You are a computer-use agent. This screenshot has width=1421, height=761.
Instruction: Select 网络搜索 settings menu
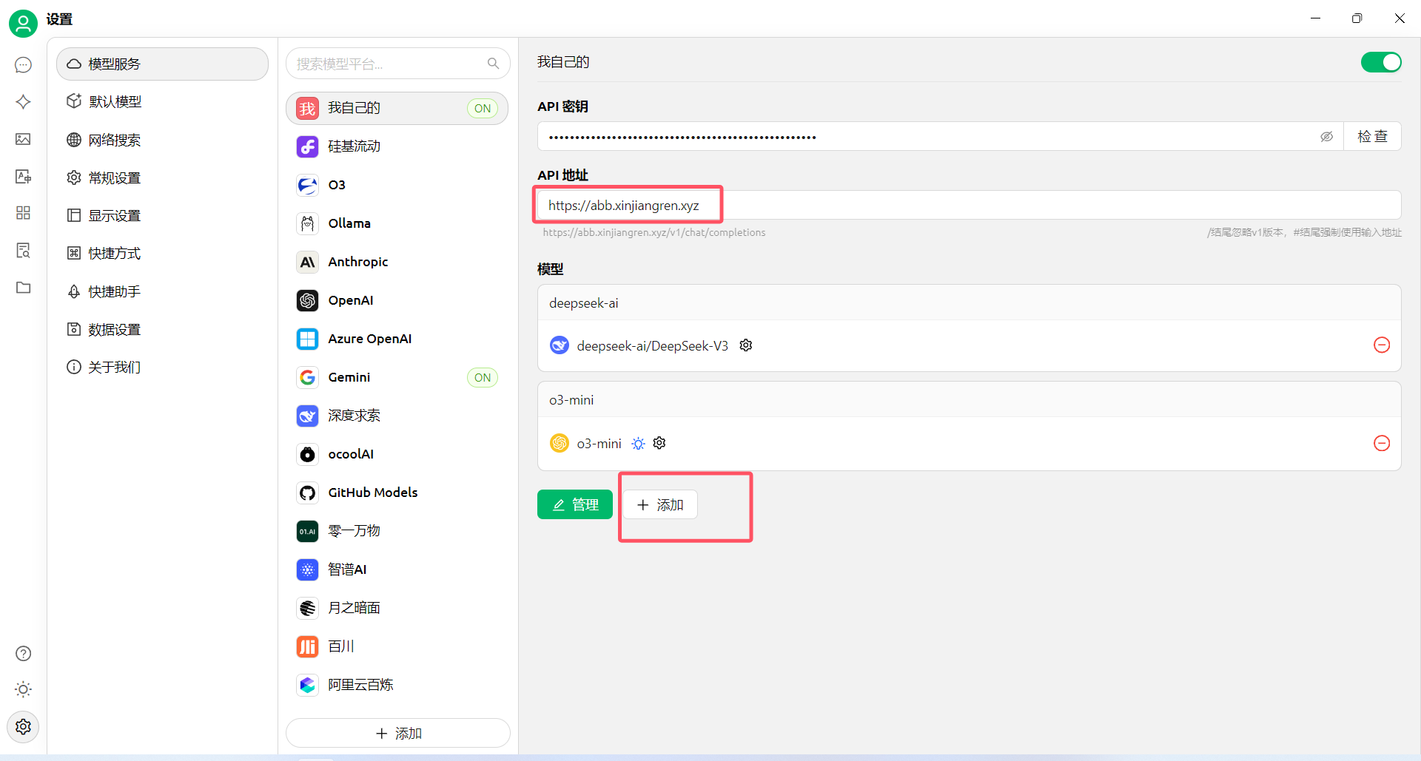(x=162, y=140)
